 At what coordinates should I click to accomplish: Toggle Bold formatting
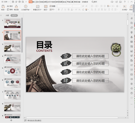(59, 10)
